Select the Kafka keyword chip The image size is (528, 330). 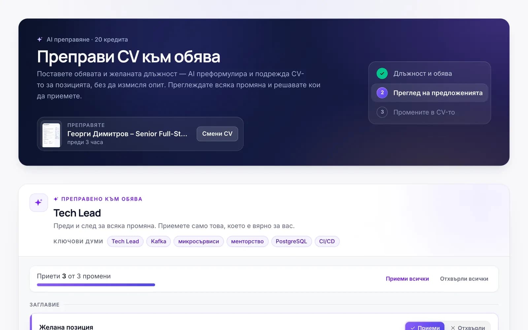158,241
